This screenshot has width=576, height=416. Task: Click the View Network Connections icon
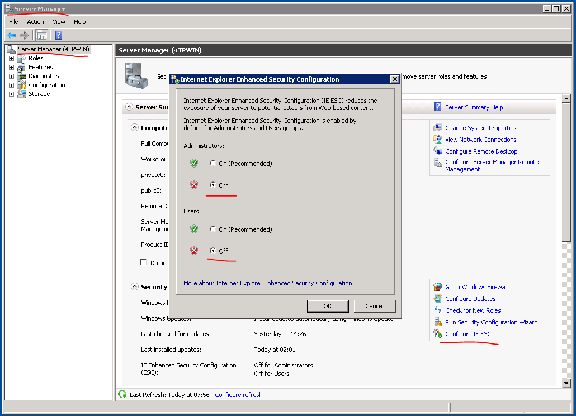pos(437,140)
